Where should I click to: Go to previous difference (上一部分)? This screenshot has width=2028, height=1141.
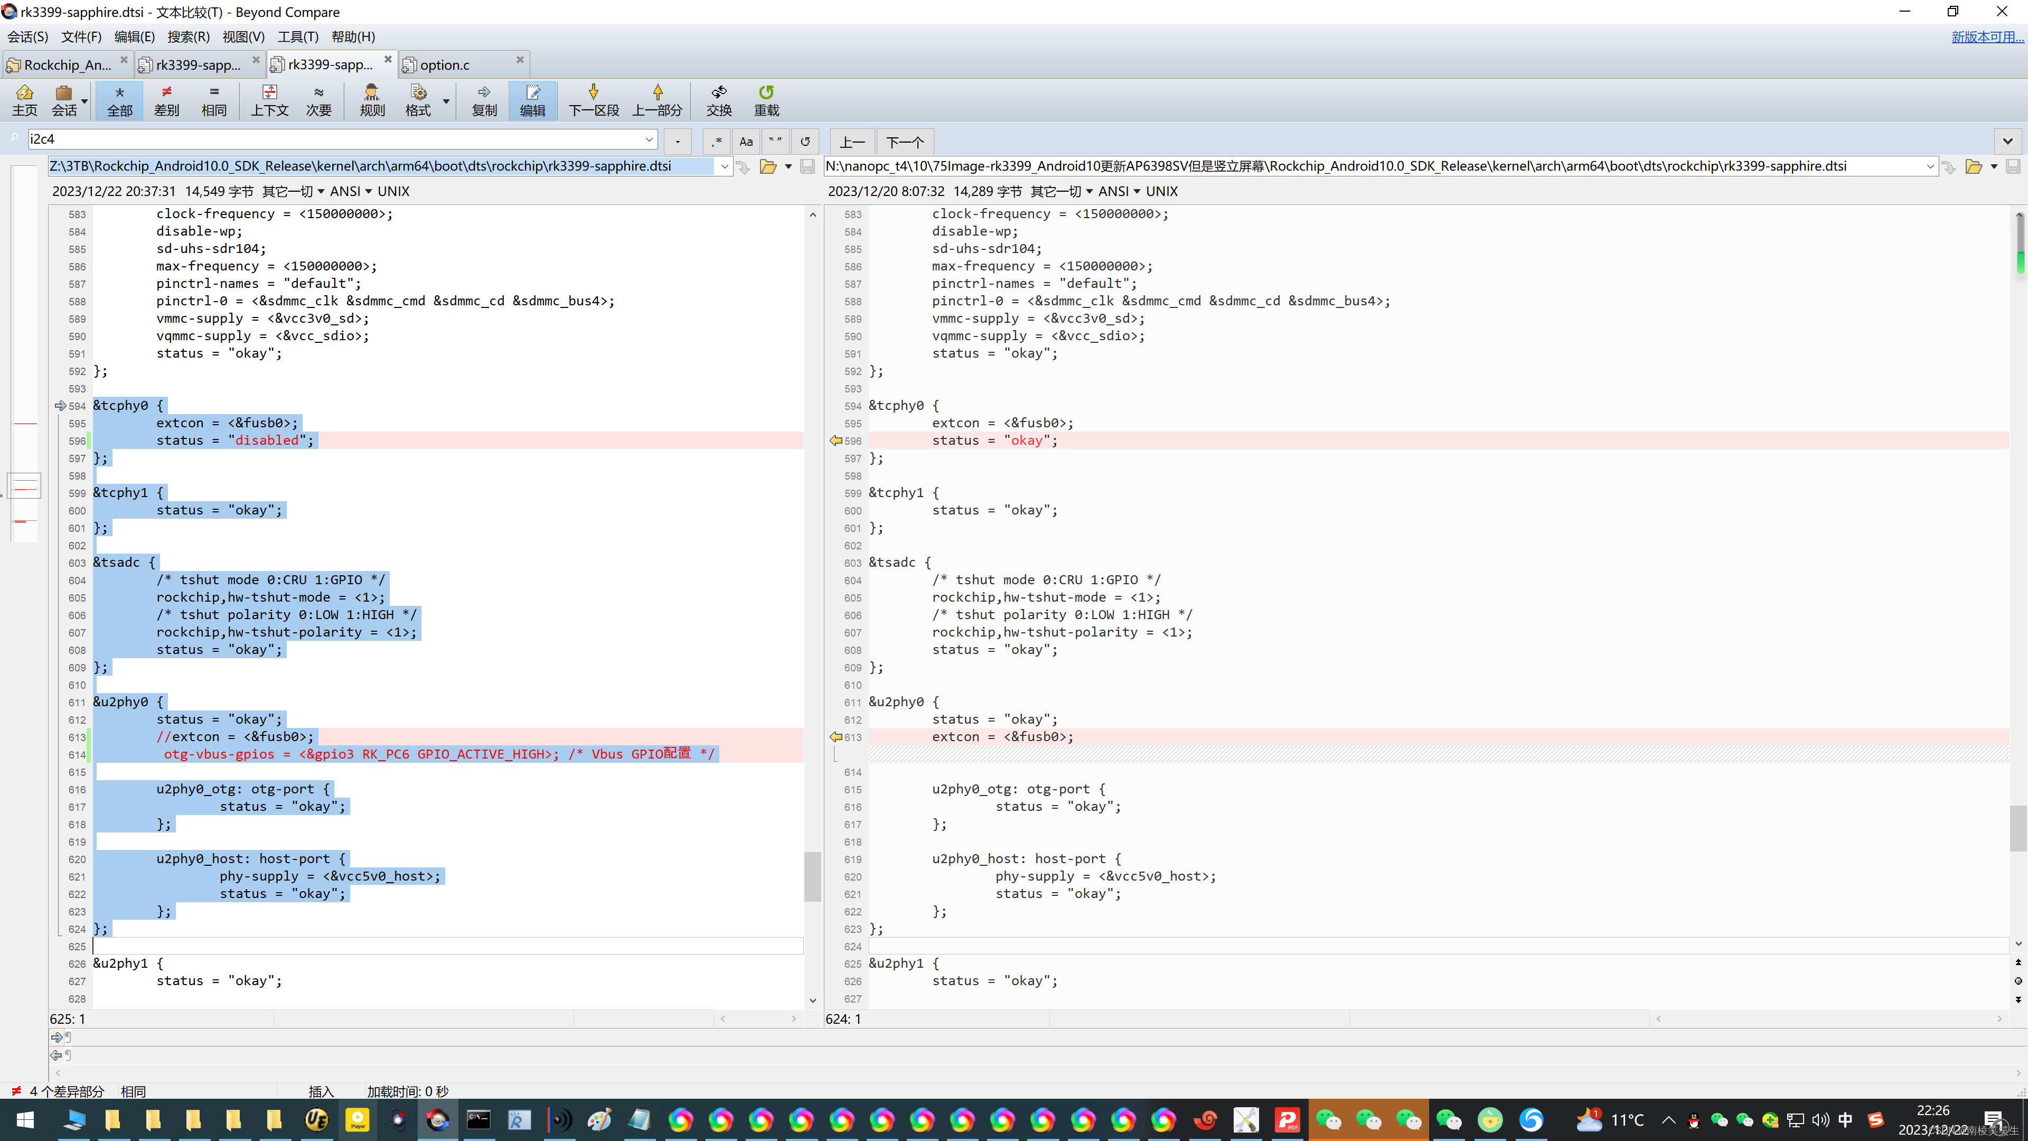[x=656, y=100]
